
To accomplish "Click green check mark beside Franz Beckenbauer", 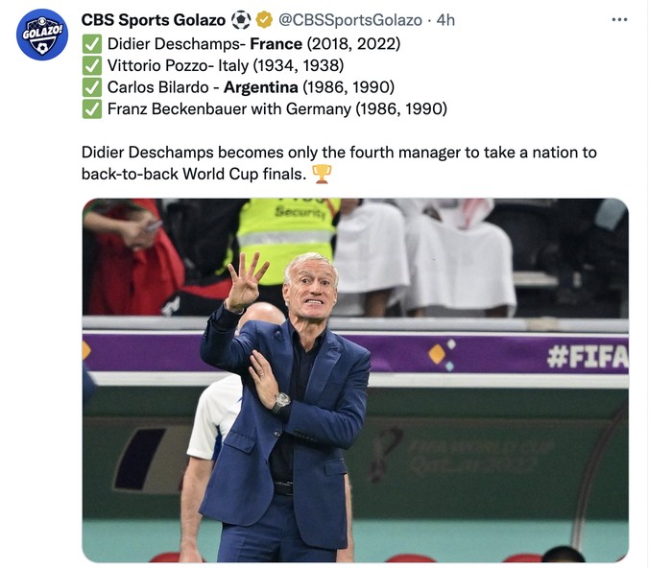I will (x=91, y=109).
